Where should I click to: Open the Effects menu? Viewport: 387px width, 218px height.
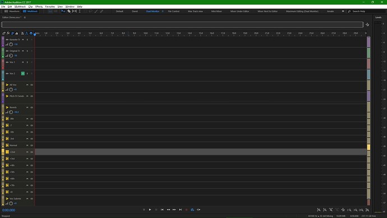(39, 7)
